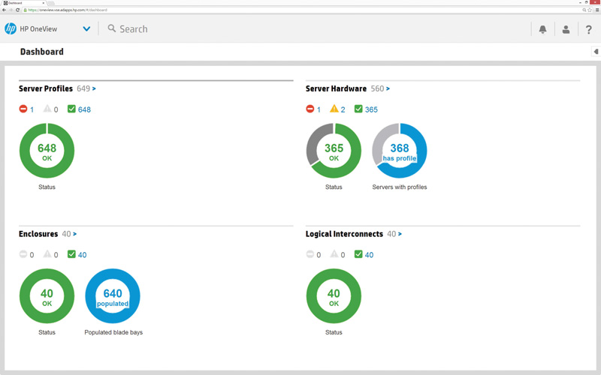The height and width of the screenshot is (375, 601).
Task: Click the Search input field
Action: (x=225, y=29)
